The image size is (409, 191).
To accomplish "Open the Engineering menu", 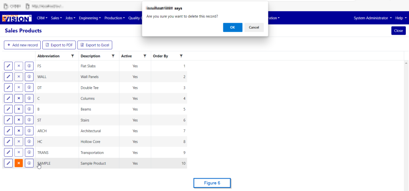I will click(x=90, y=18).
